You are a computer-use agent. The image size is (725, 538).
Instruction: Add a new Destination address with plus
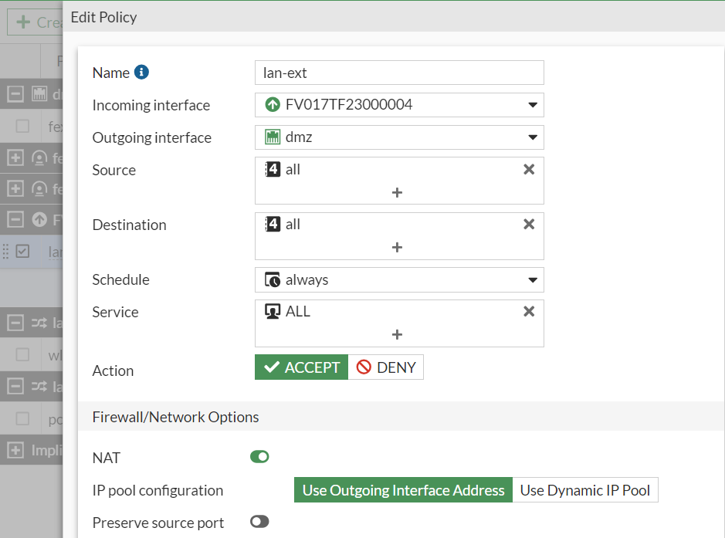click(x=397, y=247)
